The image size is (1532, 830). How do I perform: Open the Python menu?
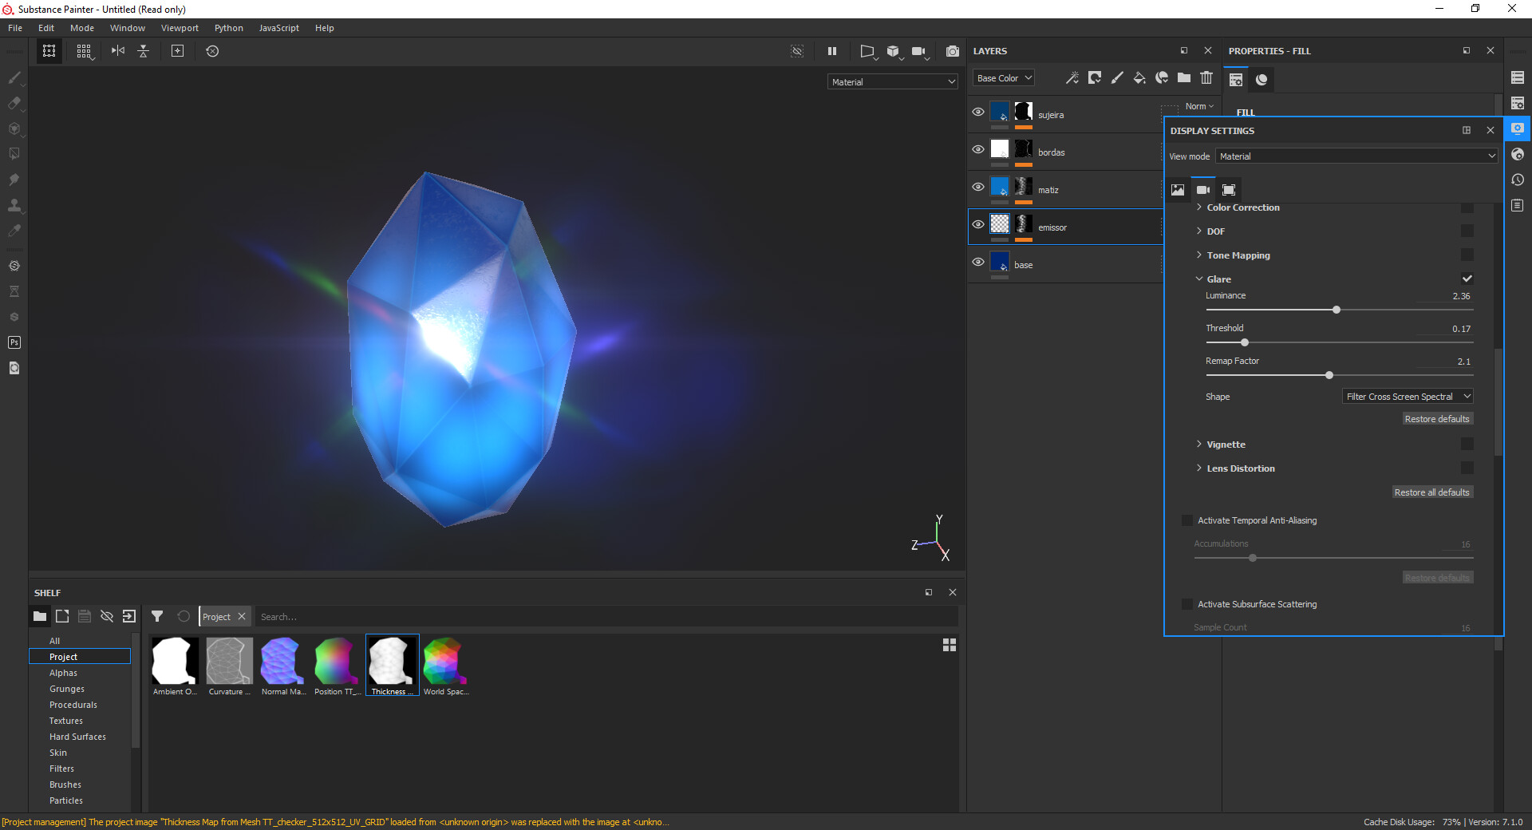coord(228,28)
